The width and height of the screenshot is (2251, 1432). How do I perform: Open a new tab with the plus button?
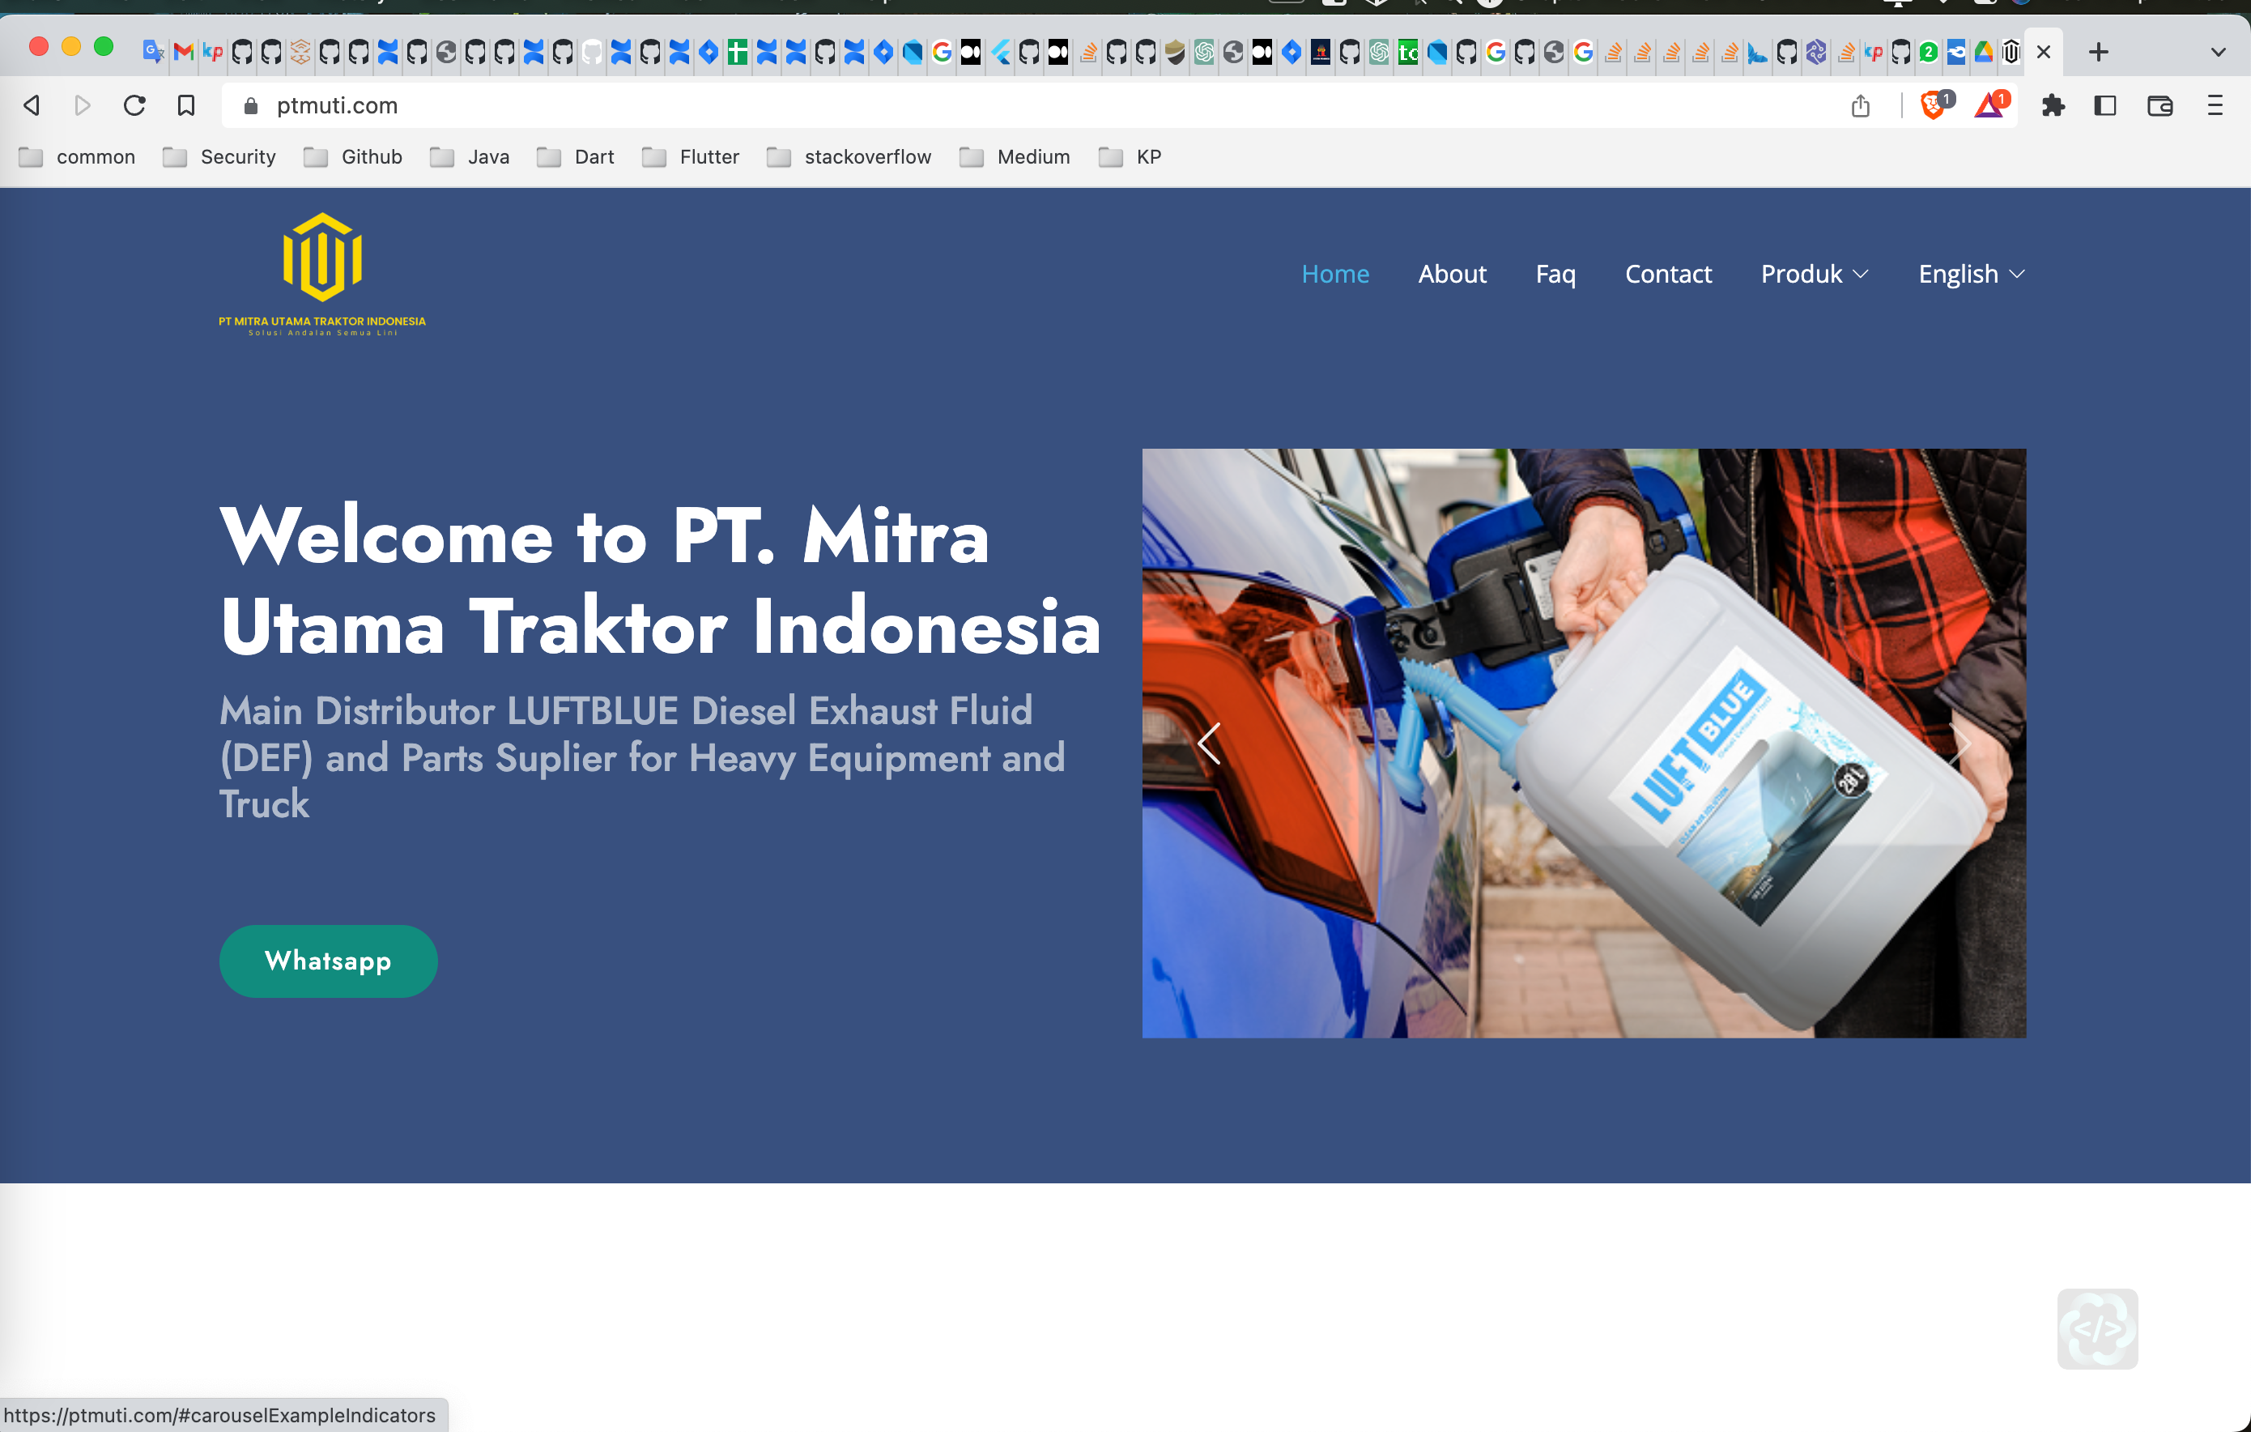tap(2099, 53)
